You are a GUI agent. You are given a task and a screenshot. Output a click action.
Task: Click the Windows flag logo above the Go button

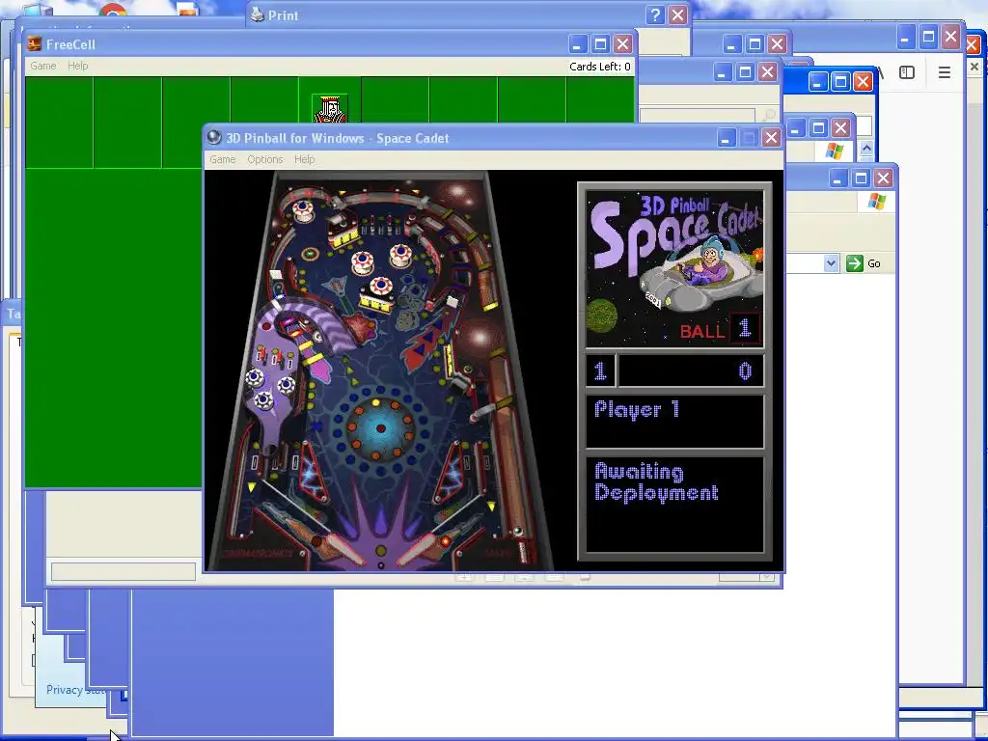pyautogui.click(x=876, y=202)
